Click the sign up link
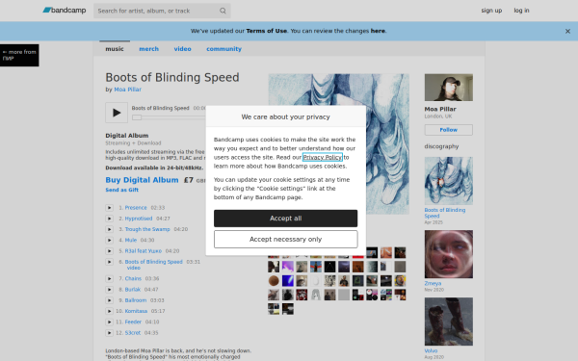The width and height of the screenshot is (578, 361). (x=491, y=11)
